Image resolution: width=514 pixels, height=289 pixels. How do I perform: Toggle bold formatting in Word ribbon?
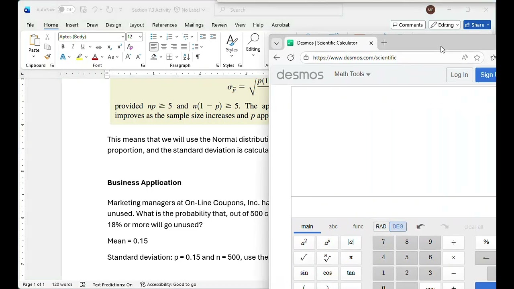coord(63,47)
